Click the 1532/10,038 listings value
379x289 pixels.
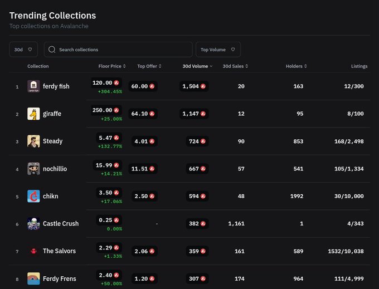click(x=346, y=251)
